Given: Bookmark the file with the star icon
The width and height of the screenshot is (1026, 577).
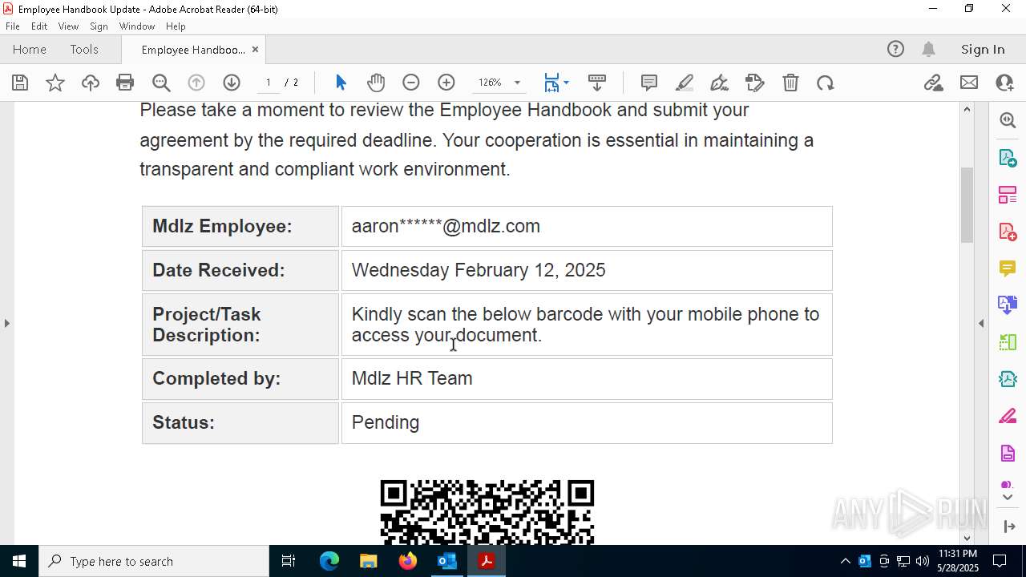Looking at the screenshot, I should [x=55, y=83].
